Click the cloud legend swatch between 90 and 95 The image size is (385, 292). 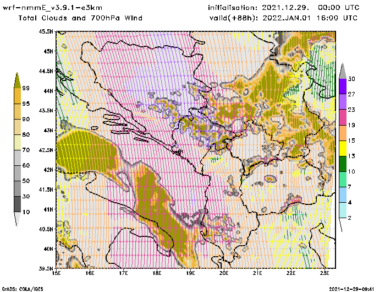(x=18, y=111)
